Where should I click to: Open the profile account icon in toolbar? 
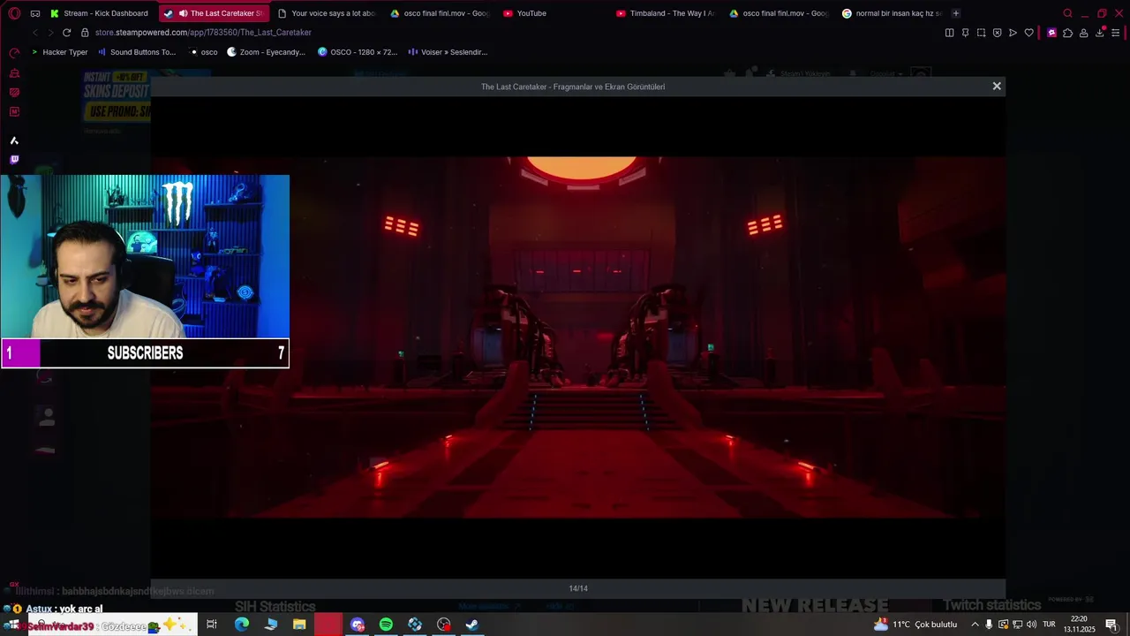(x=1083, y=33)
